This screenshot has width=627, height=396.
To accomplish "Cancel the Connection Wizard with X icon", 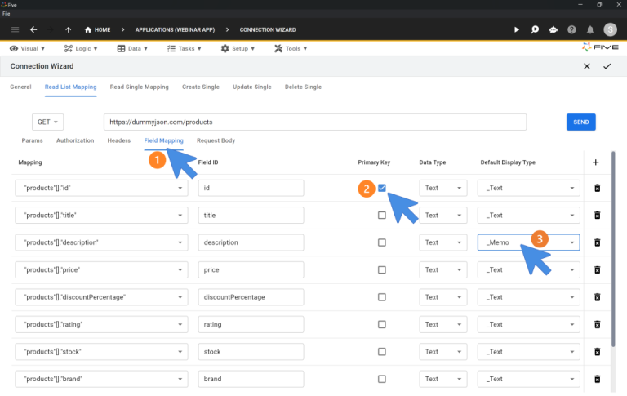I will point(587,66).
